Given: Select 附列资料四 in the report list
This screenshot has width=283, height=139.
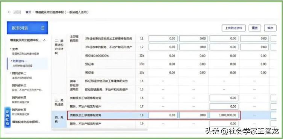Looking at the screenshot, I should [27, 100].
